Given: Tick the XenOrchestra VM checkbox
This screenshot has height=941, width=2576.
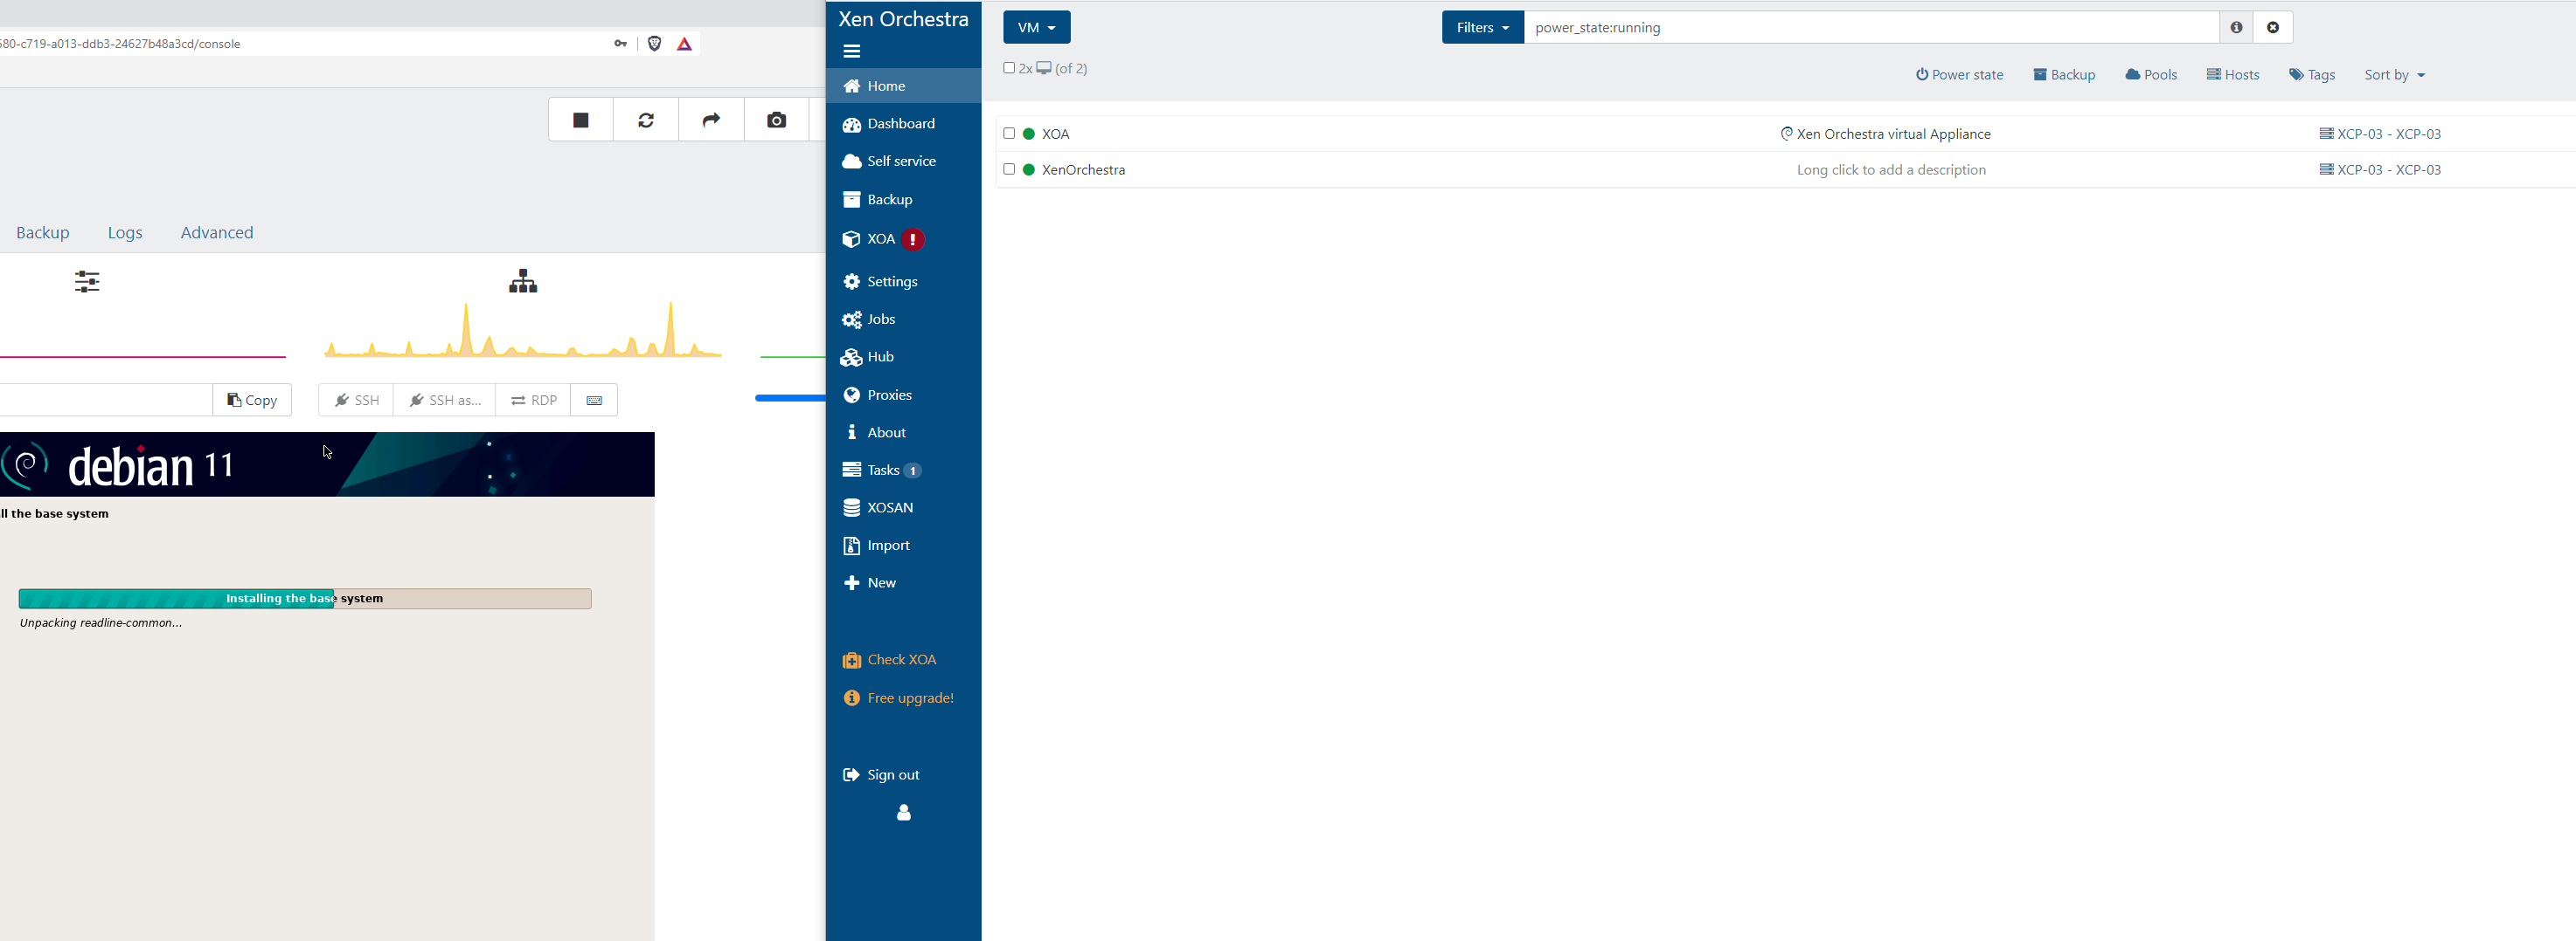Looking at the screenshot, I should click(x=1009, y=168).
